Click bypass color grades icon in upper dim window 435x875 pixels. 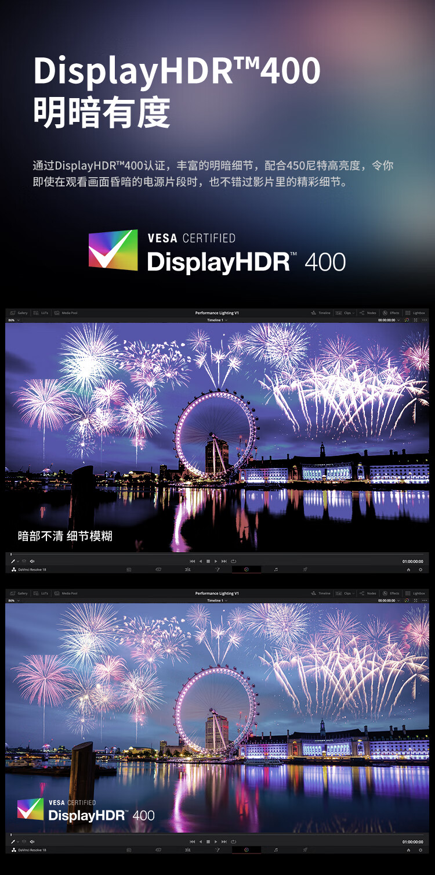(407, 320)
